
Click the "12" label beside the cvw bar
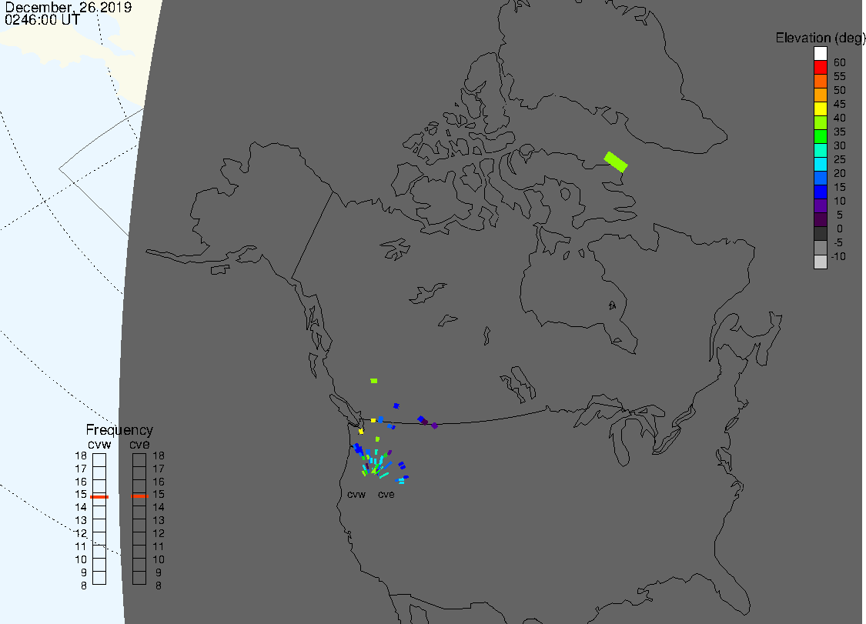coord(81,533)
